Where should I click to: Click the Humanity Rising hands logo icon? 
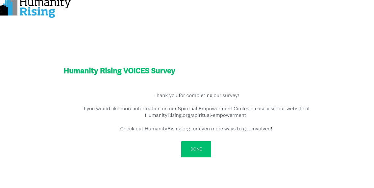pos(9,8)
